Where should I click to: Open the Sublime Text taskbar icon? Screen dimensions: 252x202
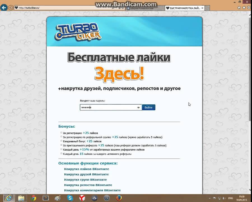pyautogui.click(x=46, y=198)
